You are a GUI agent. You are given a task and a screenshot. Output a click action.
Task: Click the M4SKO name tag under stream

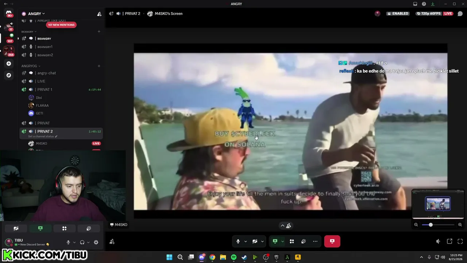[x=119, y=225]
